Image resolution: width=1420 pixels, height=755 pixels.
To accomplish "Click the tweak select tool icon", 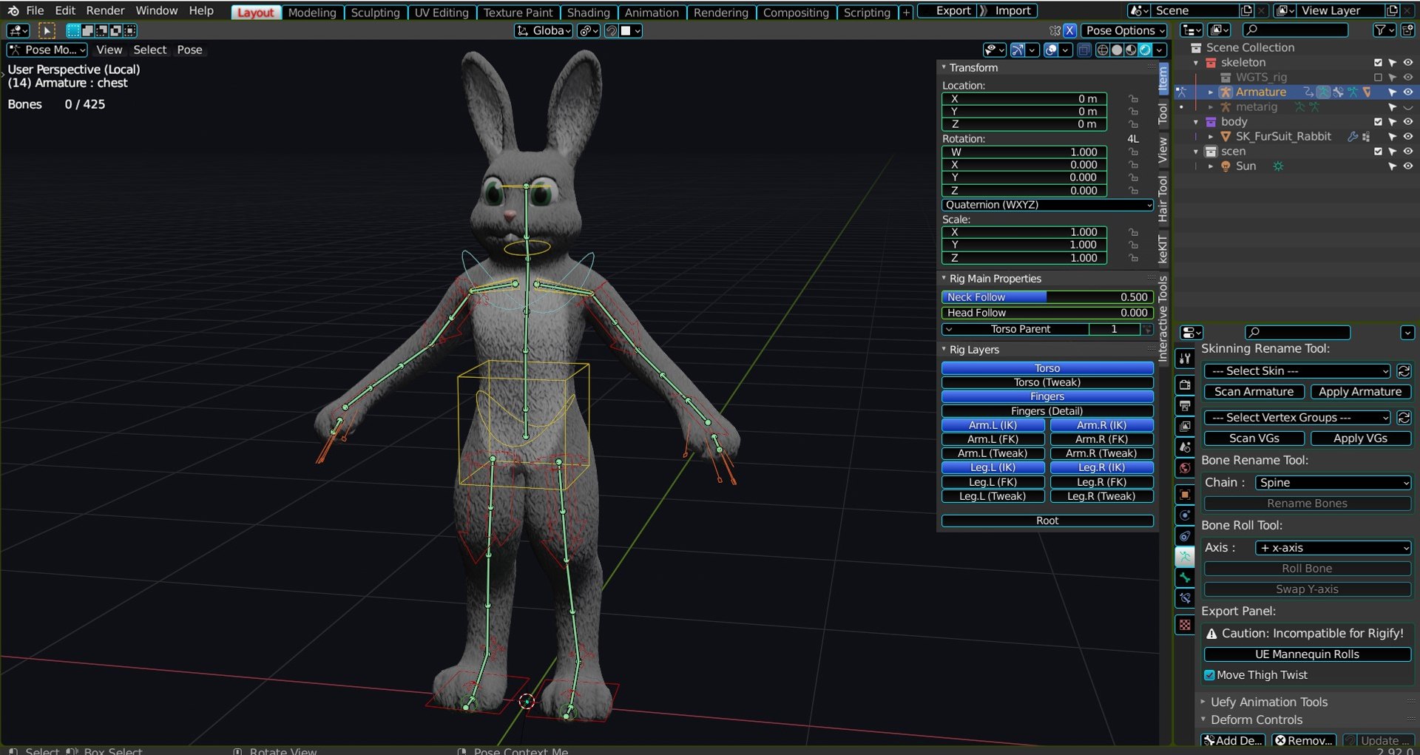I will 46,30.
